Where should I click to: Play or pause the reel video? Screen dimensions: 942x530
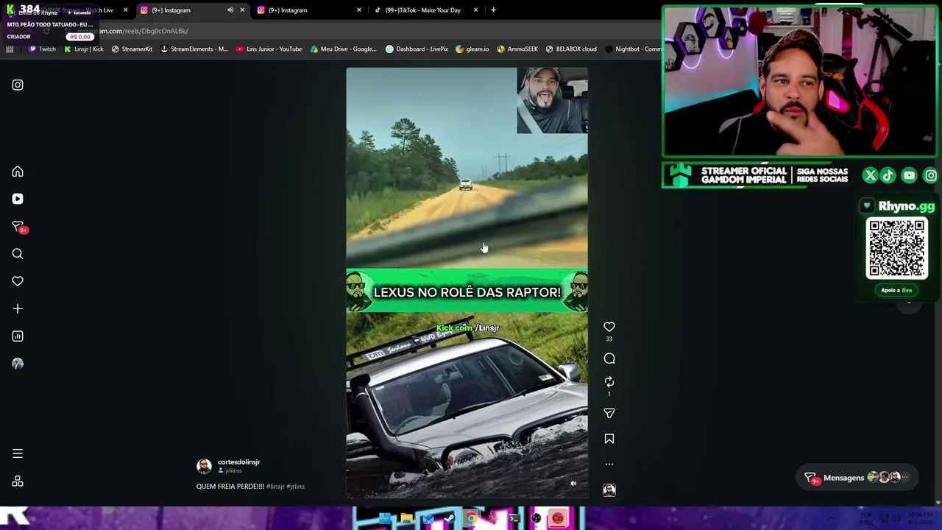tap(467, 283)
